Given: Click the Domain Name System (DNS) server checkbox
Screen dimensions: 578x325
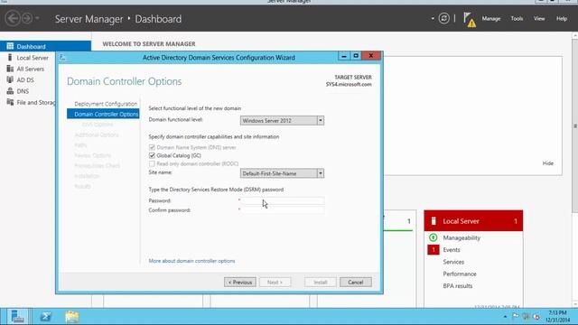Looking at the screenshot, I should tap(152, 147).
